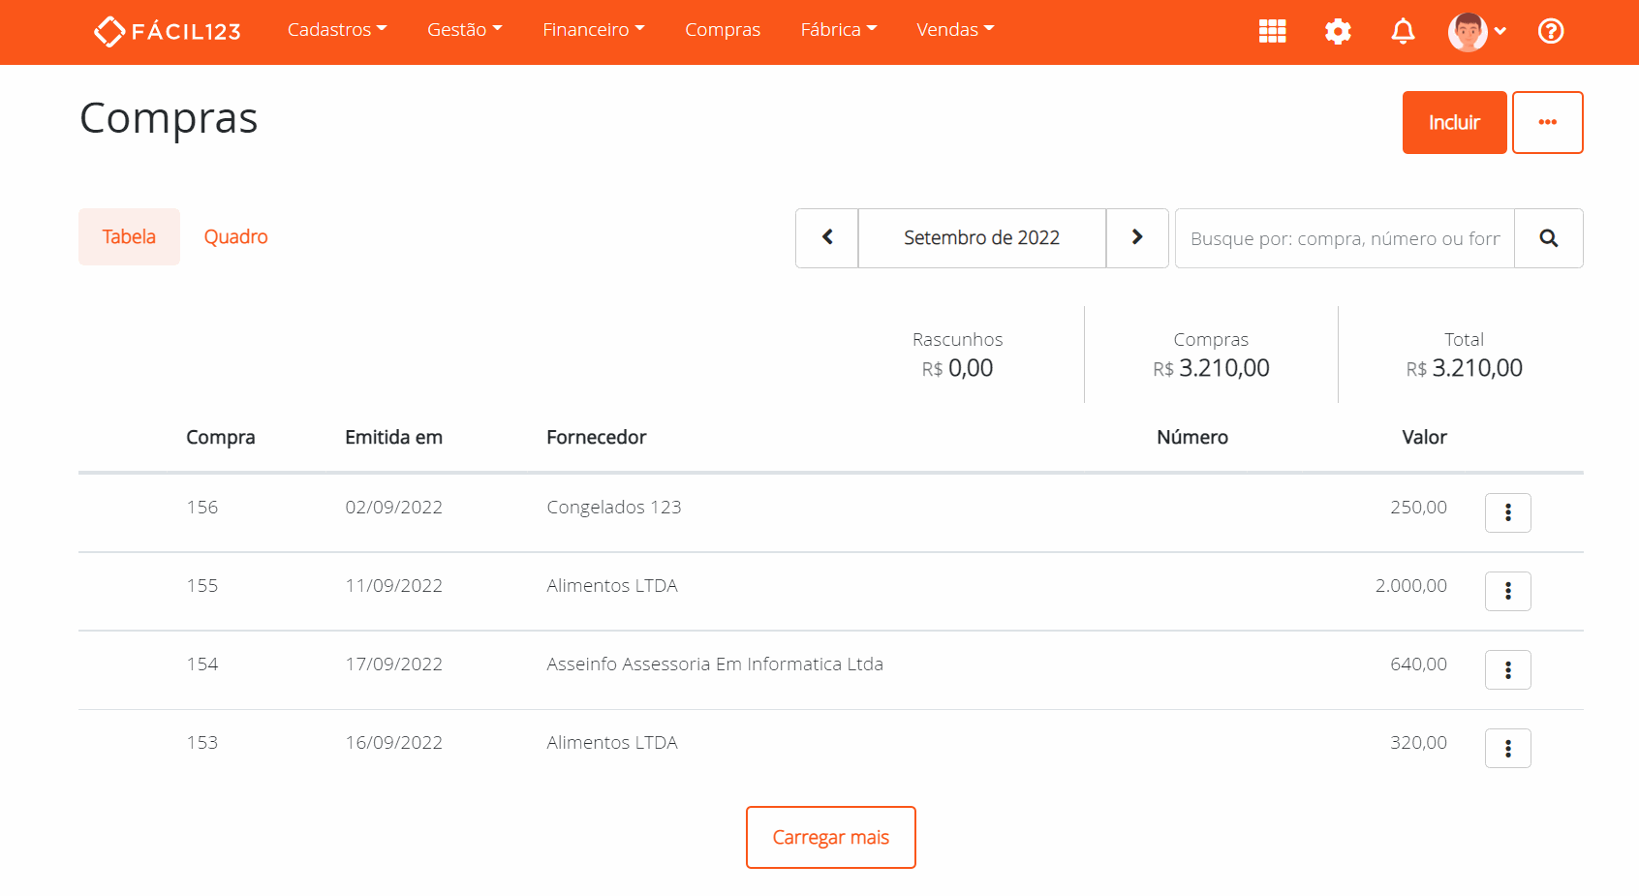
Task: Open the Cadastros menu
Action: [x=336, y=29]
